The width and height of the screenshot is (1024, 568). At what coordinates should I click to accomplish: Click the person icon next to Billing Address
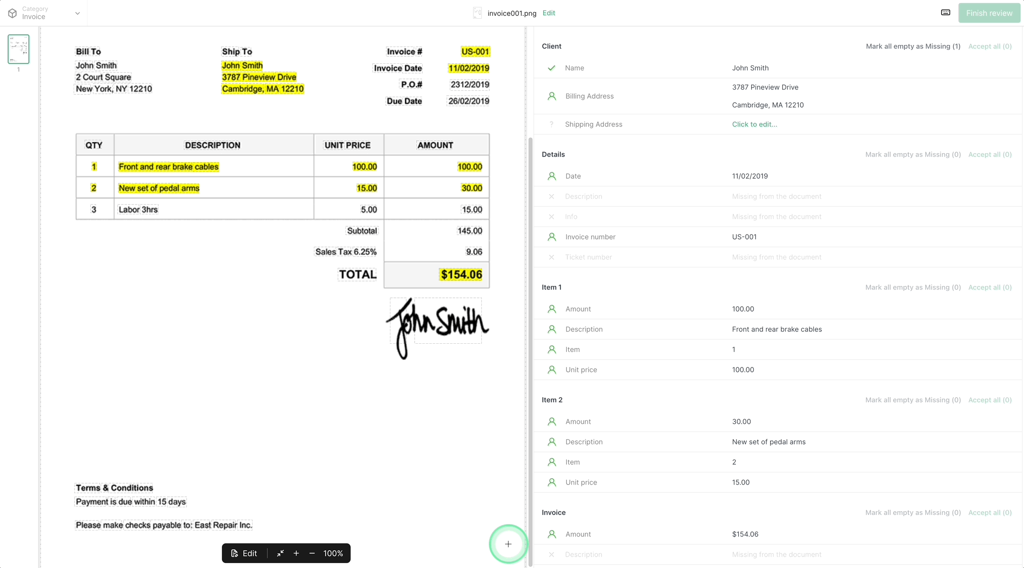(552, 96)
